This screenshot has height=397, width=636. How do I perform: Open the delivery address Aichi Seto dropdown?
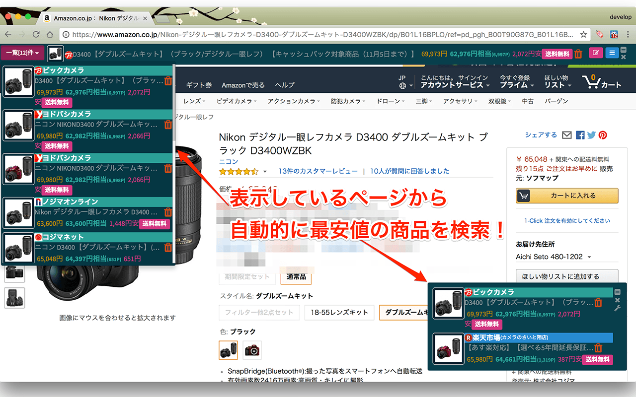pos(554,257)
